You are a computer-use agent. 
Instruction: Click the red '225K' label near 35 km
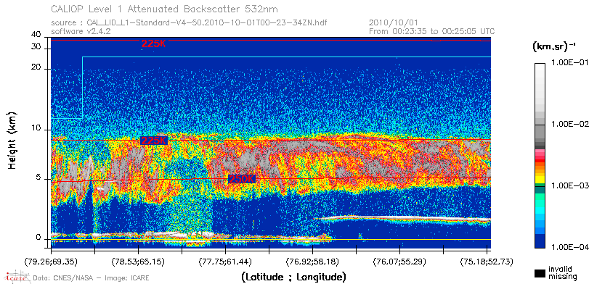pos(153,44)
